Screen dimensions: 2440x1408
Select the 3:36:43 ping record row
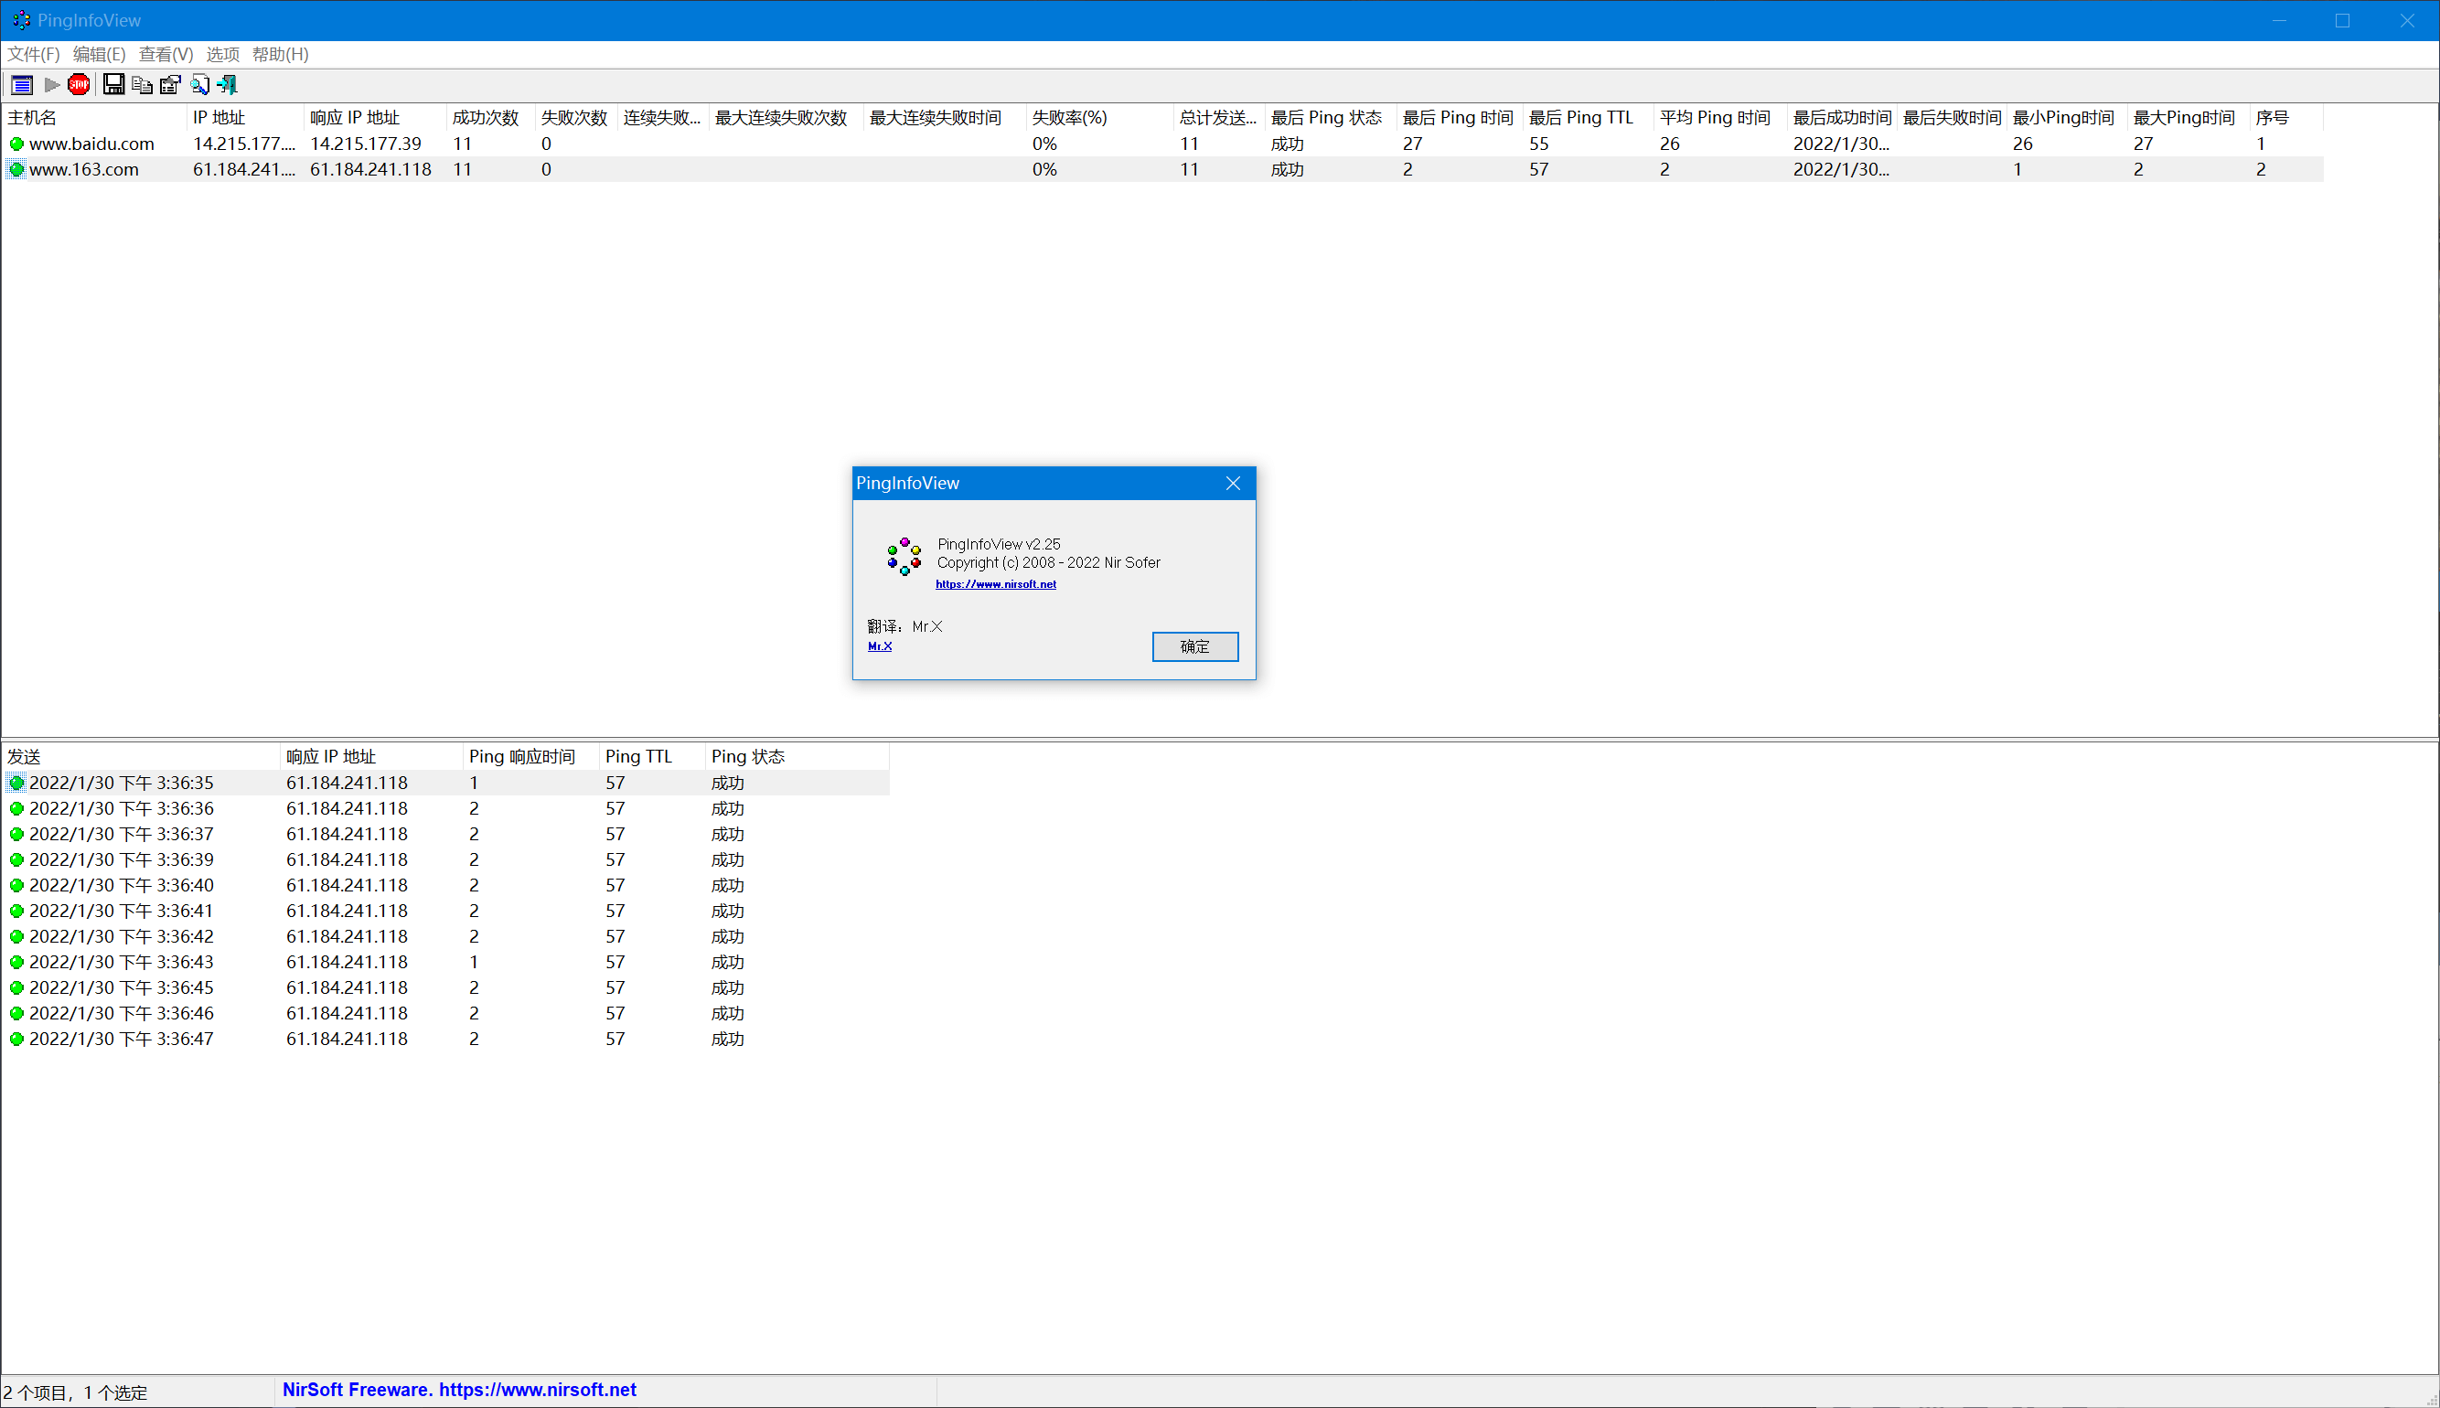(444, 962)
